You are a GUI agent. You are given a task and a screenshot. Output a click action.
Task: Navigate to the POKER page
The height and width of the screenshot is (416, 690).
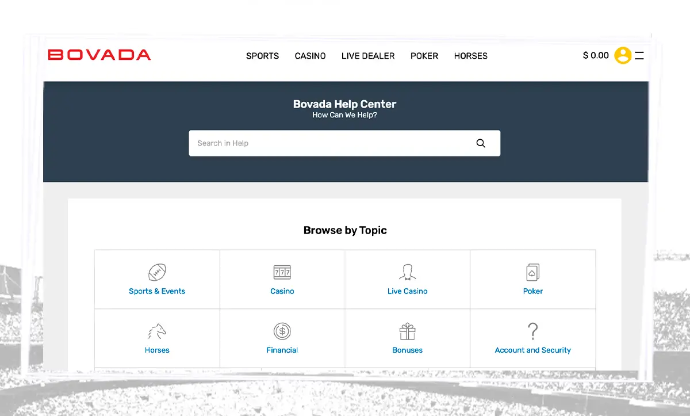tap(424, 56)
